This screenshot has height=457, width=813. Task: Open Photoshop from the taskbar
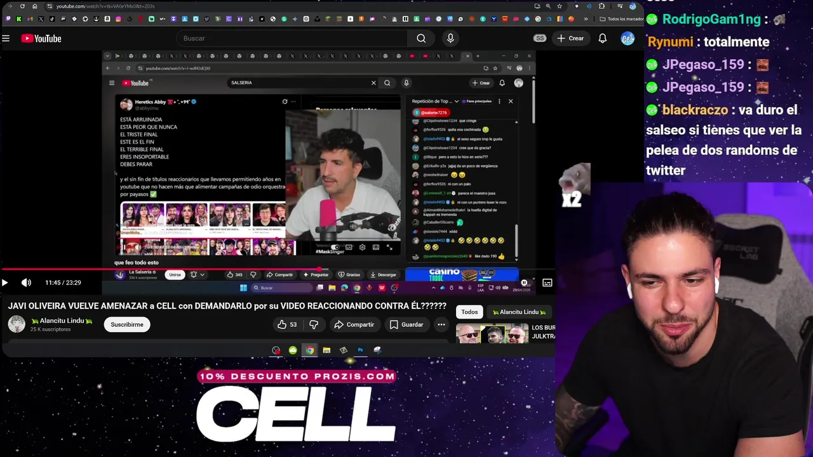360,350
